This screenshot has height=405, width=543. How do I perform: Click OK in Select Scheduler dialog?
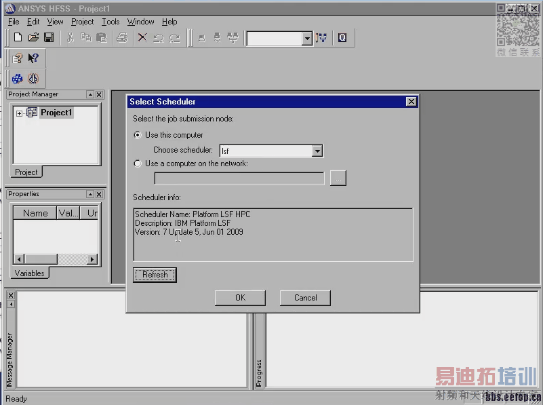pos(240,298)
